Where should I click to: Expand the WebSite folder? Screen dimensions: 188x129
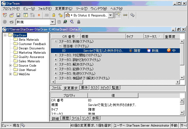pyautogui.click(x=10, y=74)
